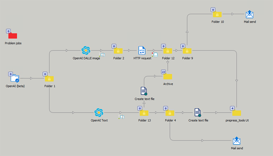Select Create text file icon below Archive
The image size is (273, 156).
(x=144, y=91)
